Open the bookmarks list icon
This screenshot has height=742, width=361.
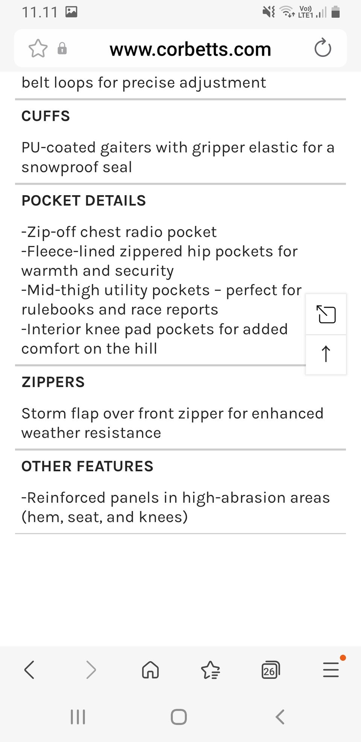point(211,670)
